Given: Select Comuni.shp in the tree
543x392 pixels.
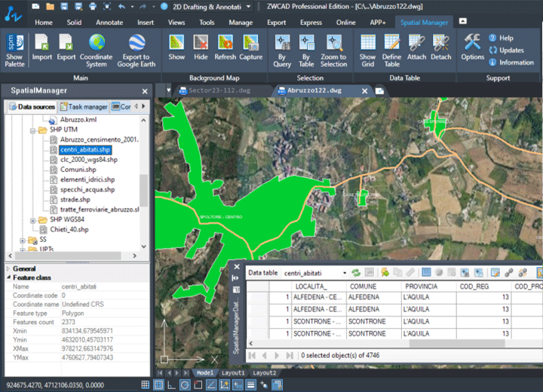Looking at the screenshot, I should tap(78, 170).
